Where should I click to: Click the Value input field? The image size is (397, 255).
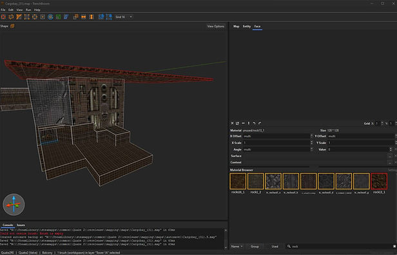[x=358, y=149]
